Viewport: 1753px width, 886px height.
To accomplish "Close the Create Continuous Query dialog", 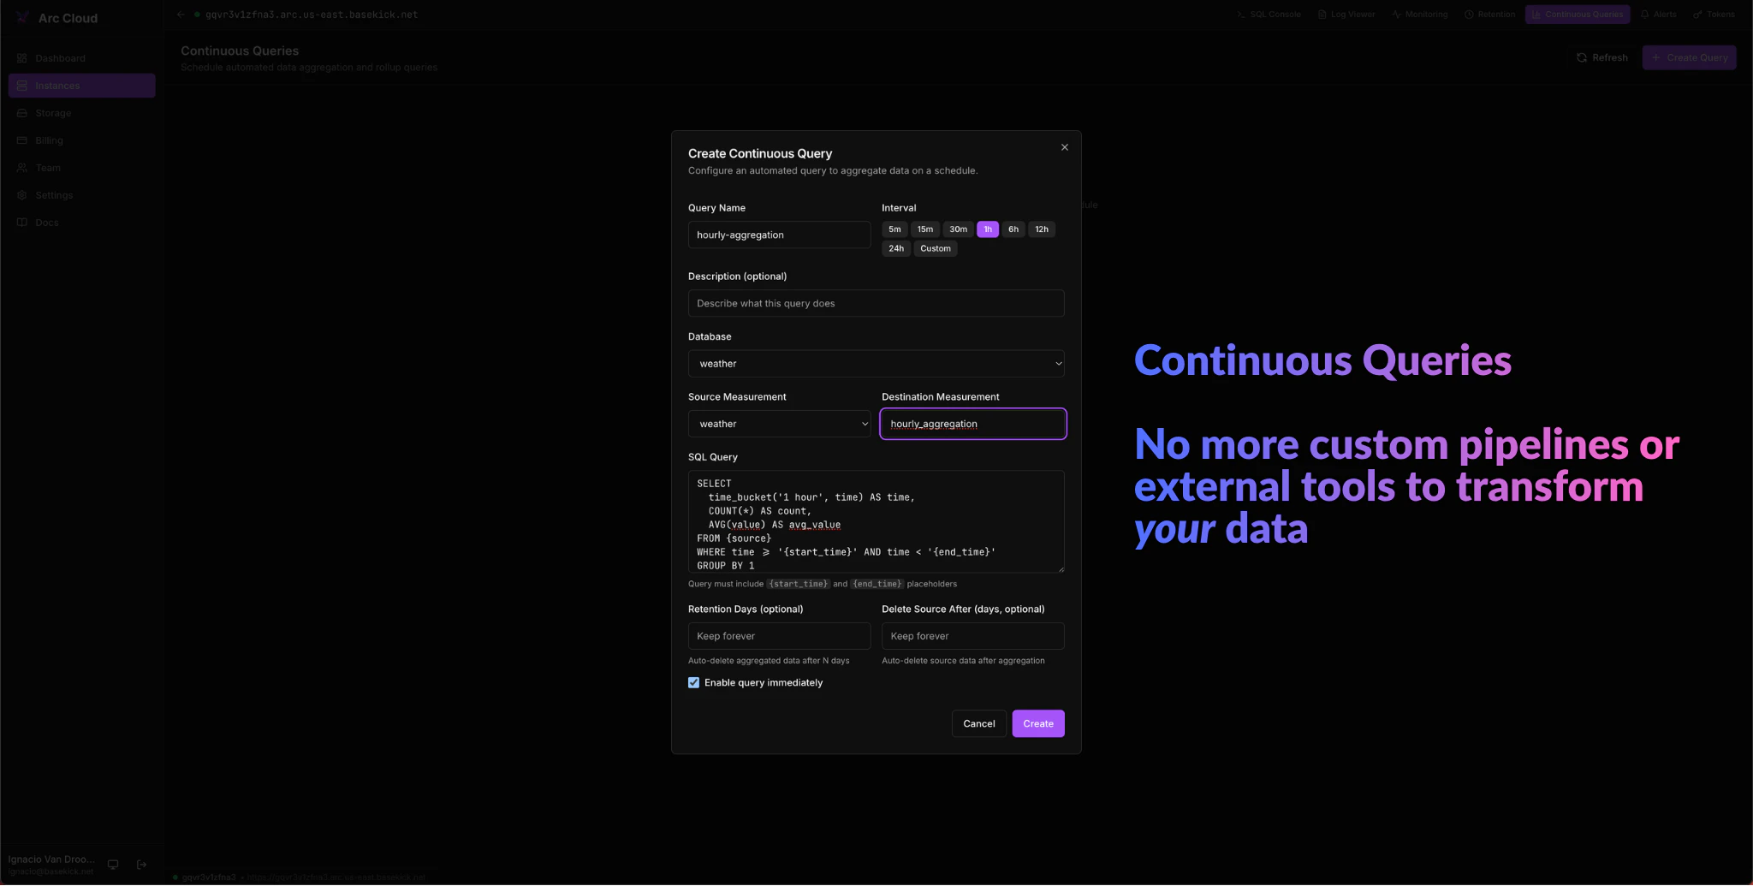I will (x=1065, y=147).
